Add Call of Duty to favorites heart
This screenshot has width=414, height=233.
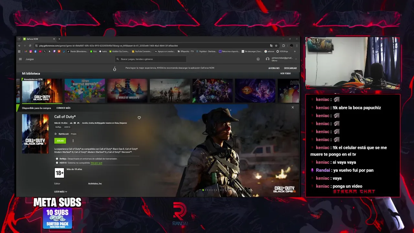point(139,118)
